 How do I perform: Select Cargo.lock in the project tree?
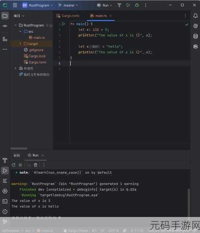coord(34,56)
